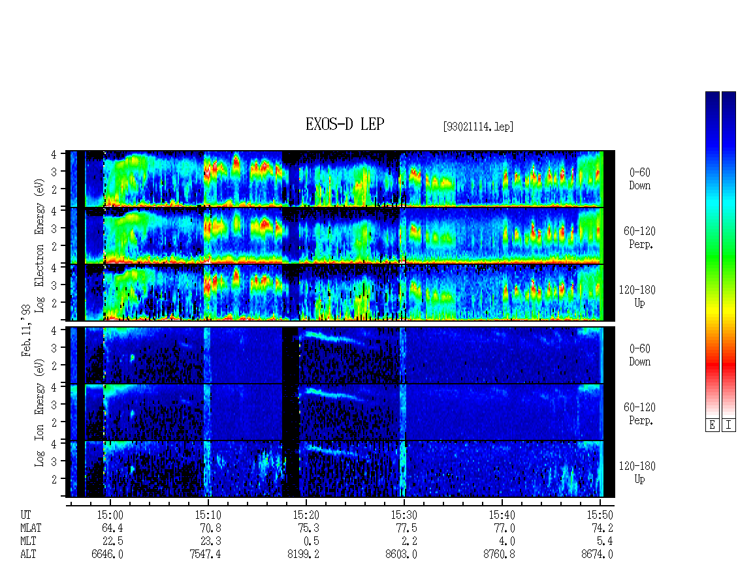Click the MLT value 23.3
The width and height of the screenshot is (738, 571).
(210, 542)
